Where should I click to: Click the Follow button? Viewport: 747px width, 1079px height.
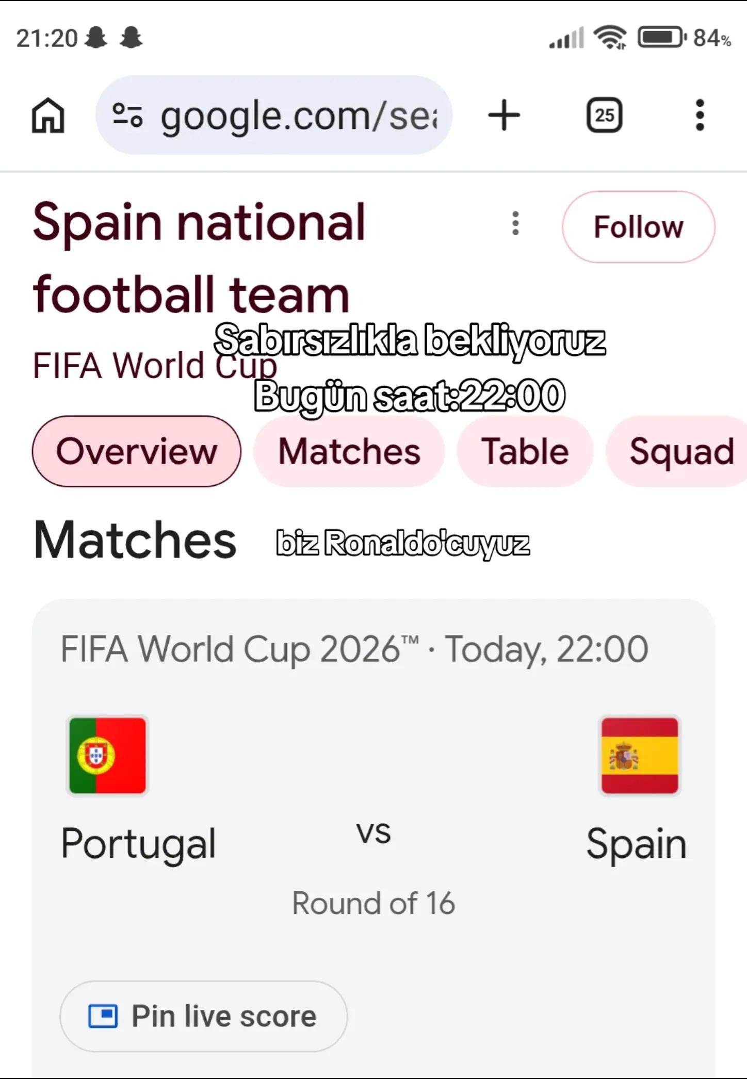(638, 227)
